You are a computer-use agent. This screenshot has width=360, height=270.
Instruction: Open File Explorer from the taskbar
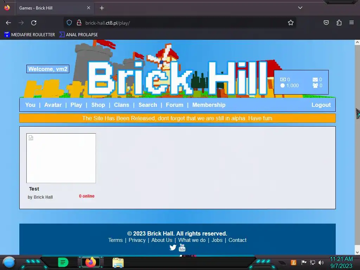118,263
